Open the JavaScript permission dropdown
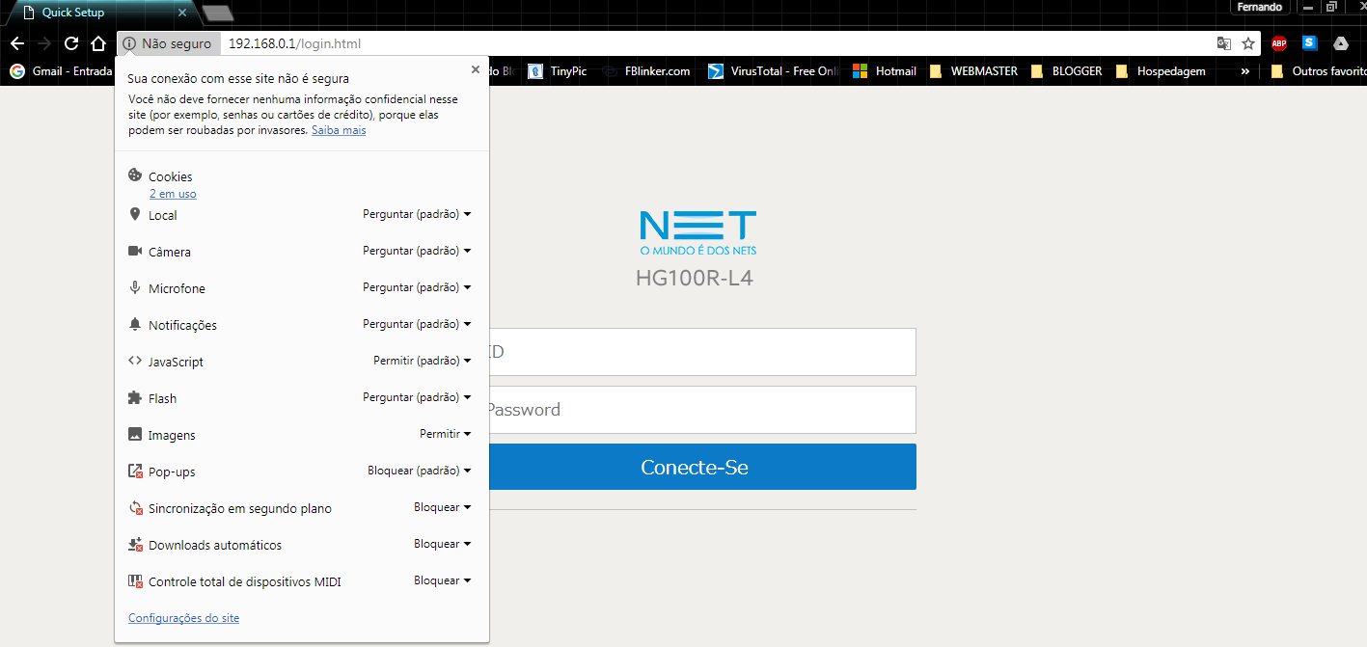This screenshot has width=1367, height=647. pyautogui.click(x=423, y=361)
